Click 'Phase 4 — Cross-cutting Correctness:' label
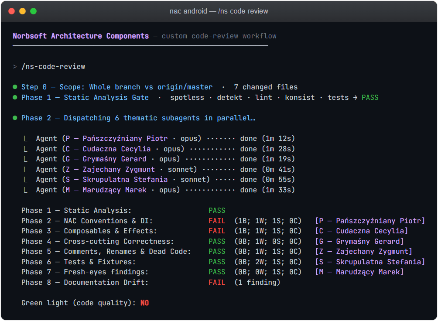438x321 pixels. pos(97,241)
